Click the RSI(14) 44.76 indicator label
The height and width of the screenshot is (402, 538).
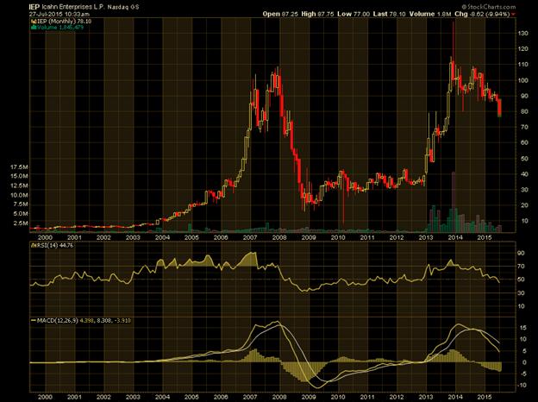55,246
